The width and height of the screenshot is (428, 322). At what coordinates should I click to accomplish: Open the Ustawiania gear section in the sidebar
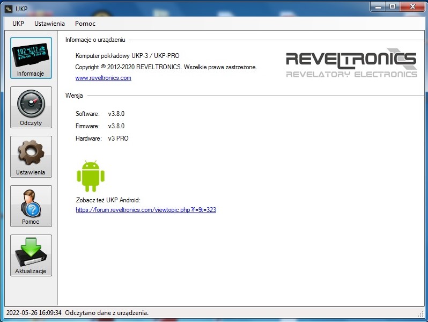(31, 157)
